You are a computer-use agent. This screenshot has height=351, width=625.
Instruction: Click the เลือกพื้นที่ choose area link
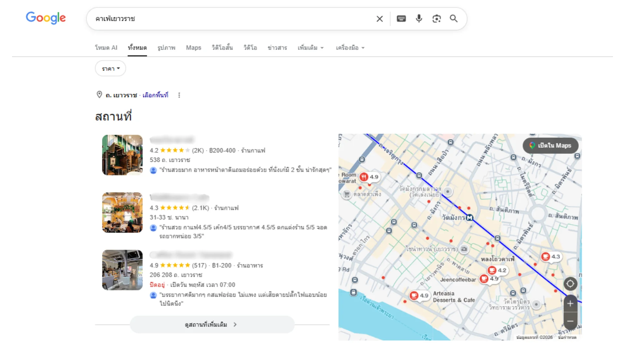[x=155, y=95]
